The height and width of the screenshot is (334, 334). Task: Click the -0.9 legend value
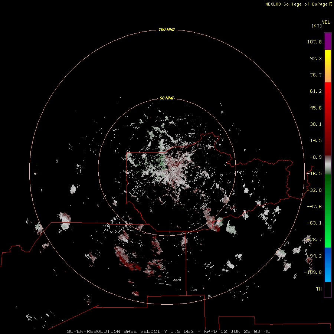[316, 157]
